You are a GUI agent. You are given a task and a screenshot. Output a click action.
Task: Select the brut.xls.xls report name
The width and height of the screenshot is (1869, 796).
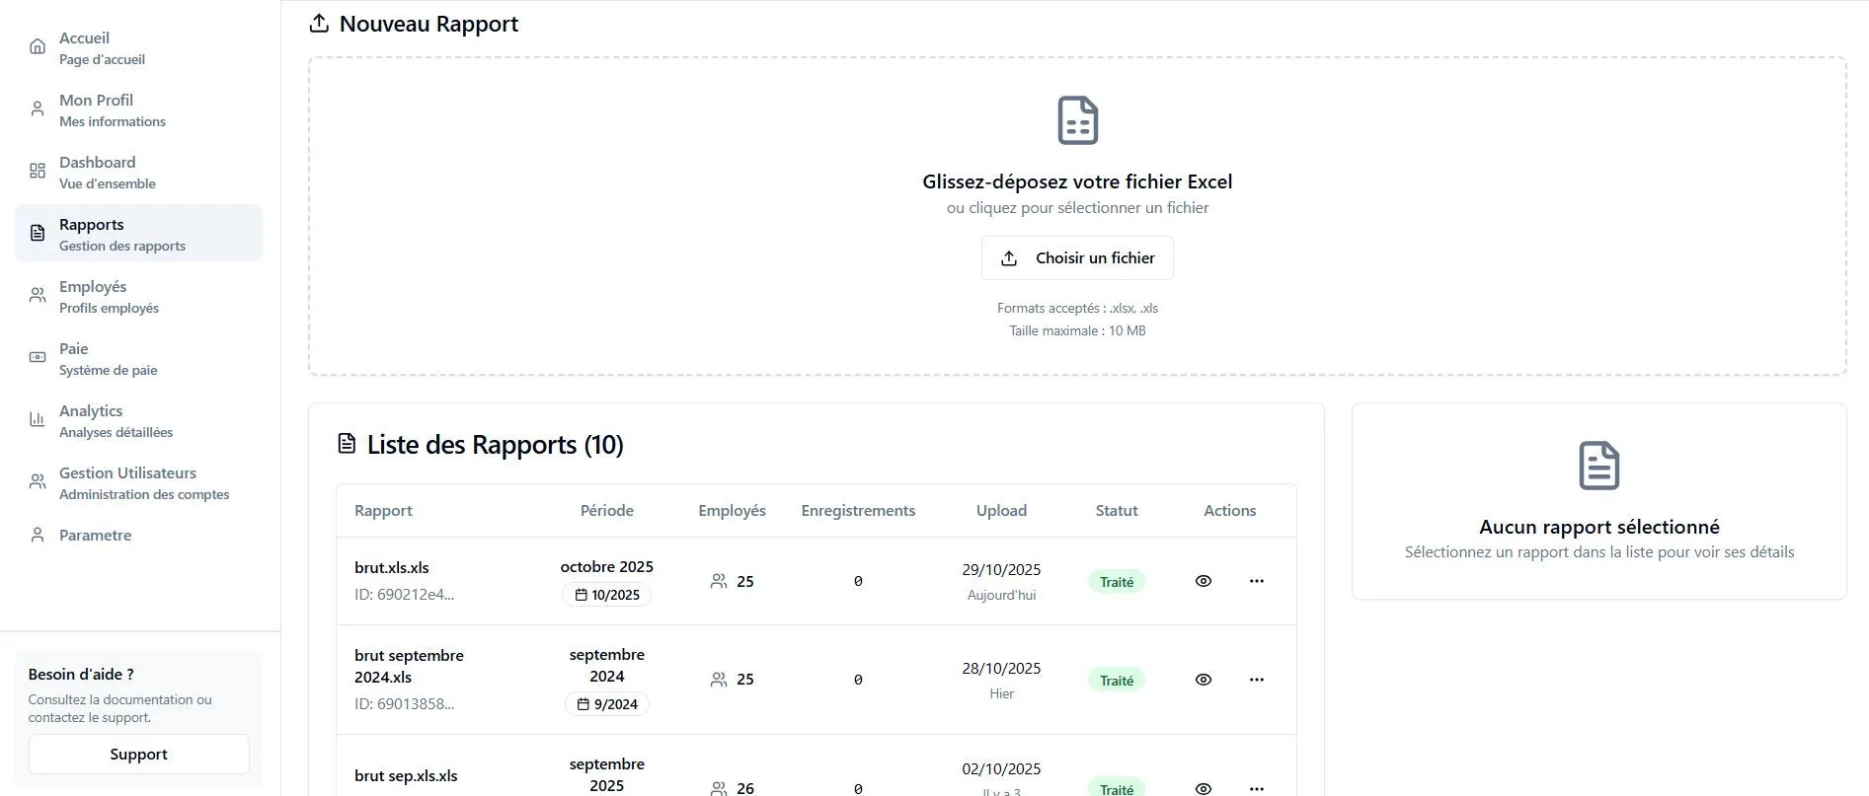click(x=392, y=567)
